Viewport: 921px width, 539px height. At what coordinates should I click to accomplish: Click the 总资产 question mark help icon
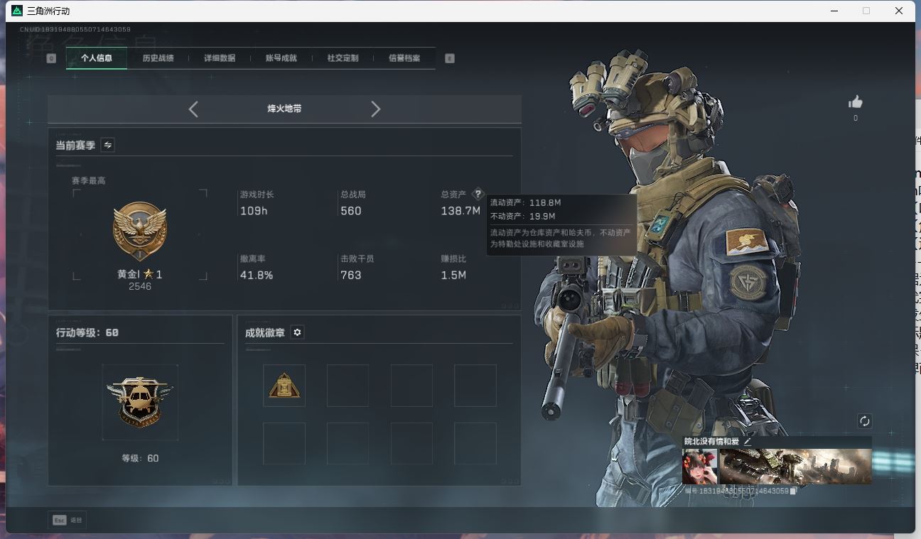(478, 194)
